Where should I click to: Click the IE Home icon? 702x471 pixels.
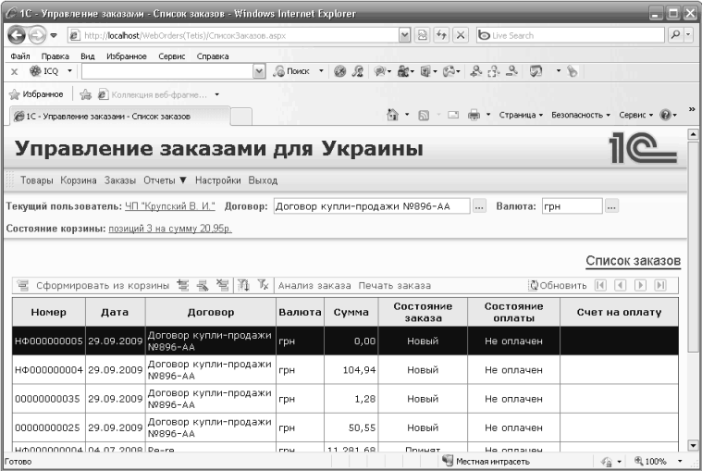pos(393,115)
